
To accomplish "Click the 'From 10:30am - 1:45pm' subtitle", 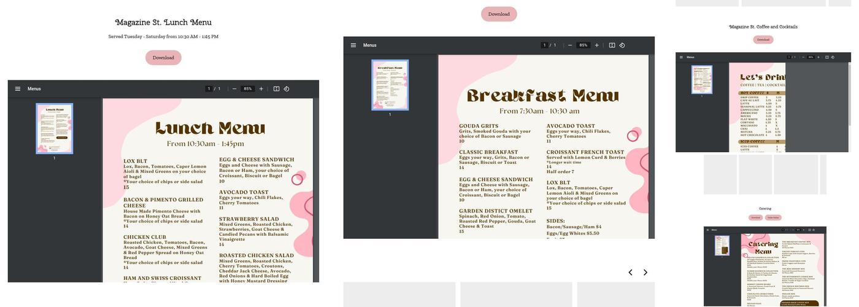I will pyautogui.click(x=206, y=144).
